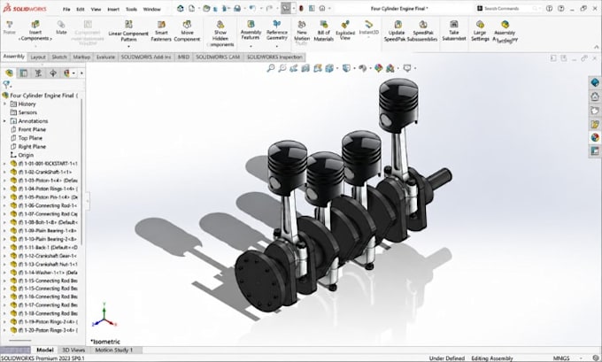This screenshot has height=362, width=602.
Task: Click the Under Defined status text
Action: [446, 358]
